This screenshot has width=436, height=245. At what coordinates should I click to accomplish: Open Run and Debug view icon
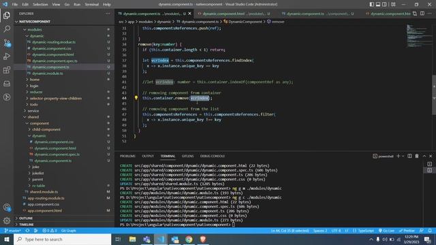pos(7,56)
